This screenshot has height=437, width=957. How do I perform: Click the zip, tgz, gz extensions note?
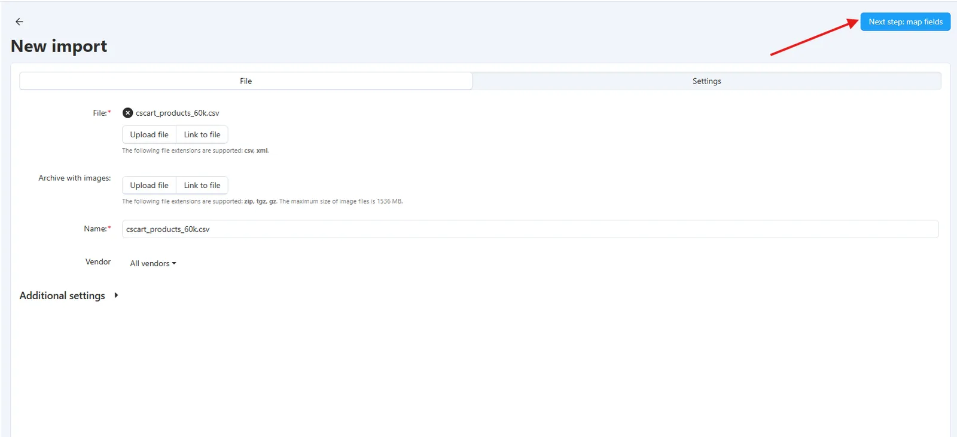[263, 202]
